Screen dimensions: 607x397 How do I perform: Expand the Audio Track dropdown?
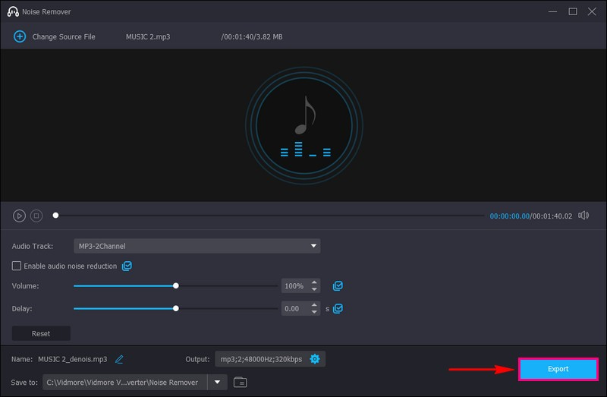point(313,246)
